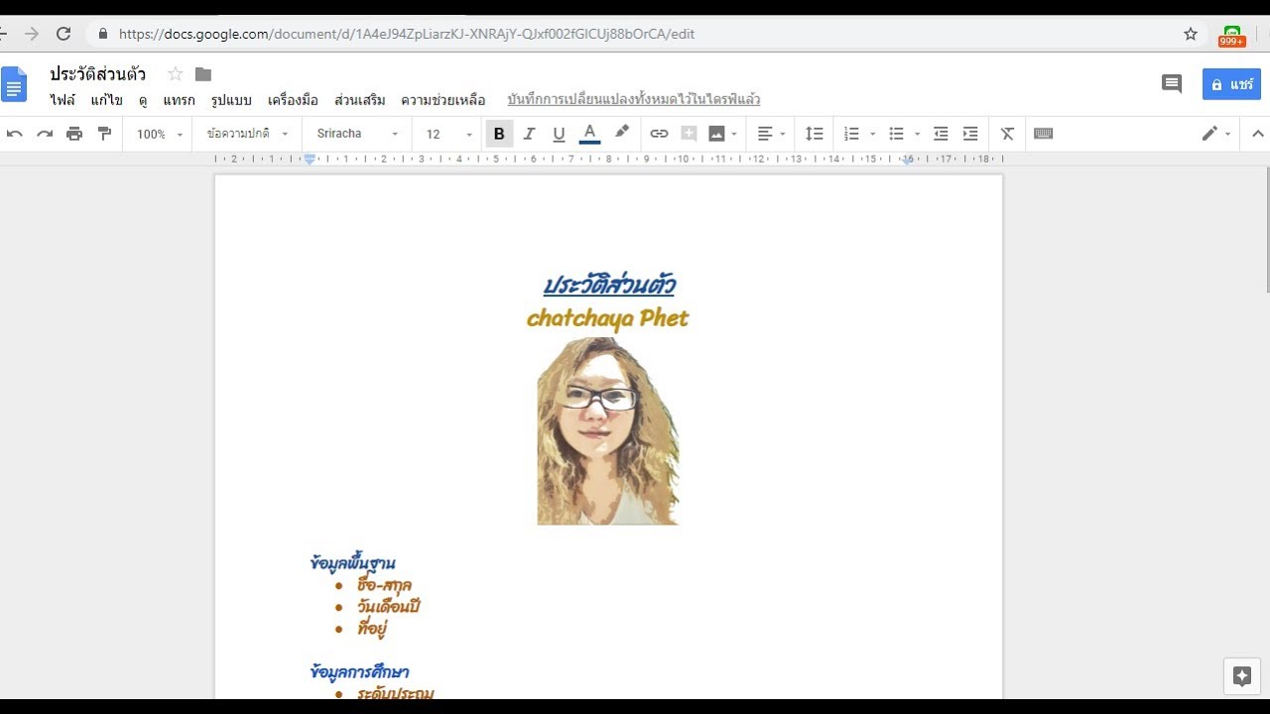Viewport: 1270px width, 714px height.
Task: Open the input tools keyboard icon
Action: point(1043,134)
